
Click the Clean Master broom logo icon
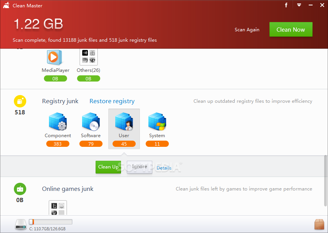(6, 5)
